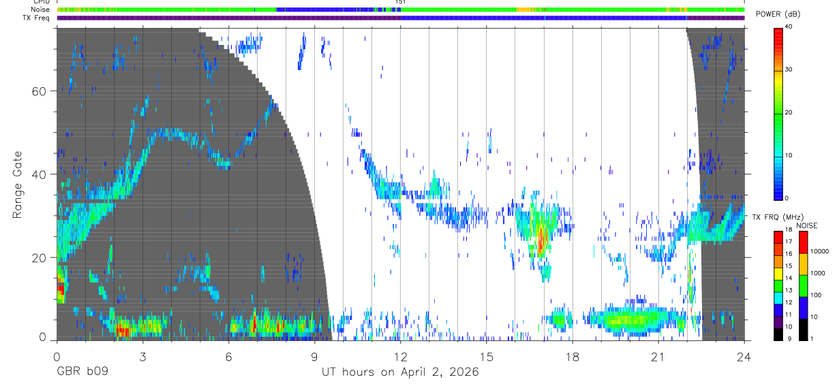
Task: Click the GBR b09 radar label
Action: click(81, 372)
